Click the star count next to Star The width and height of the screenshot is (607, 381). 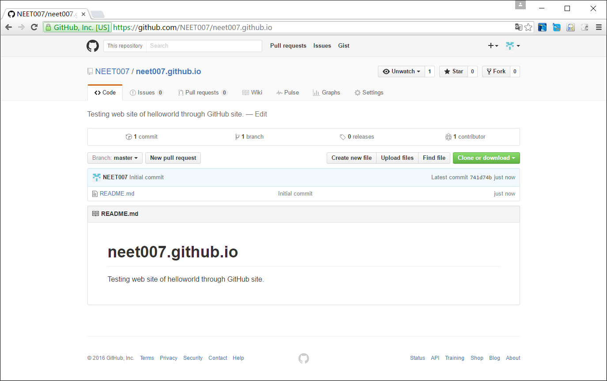point(472,72)
